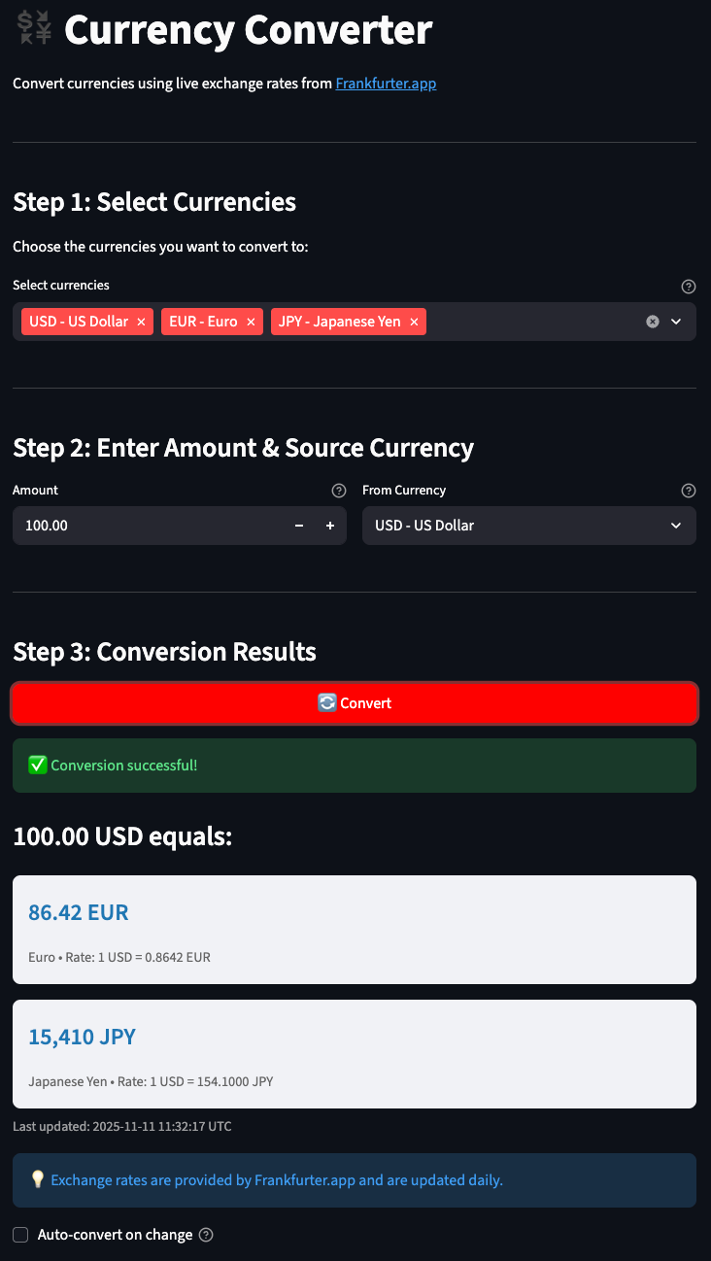
Task: Enable Auto-convert on change
Action: (x=19, y=1234)
